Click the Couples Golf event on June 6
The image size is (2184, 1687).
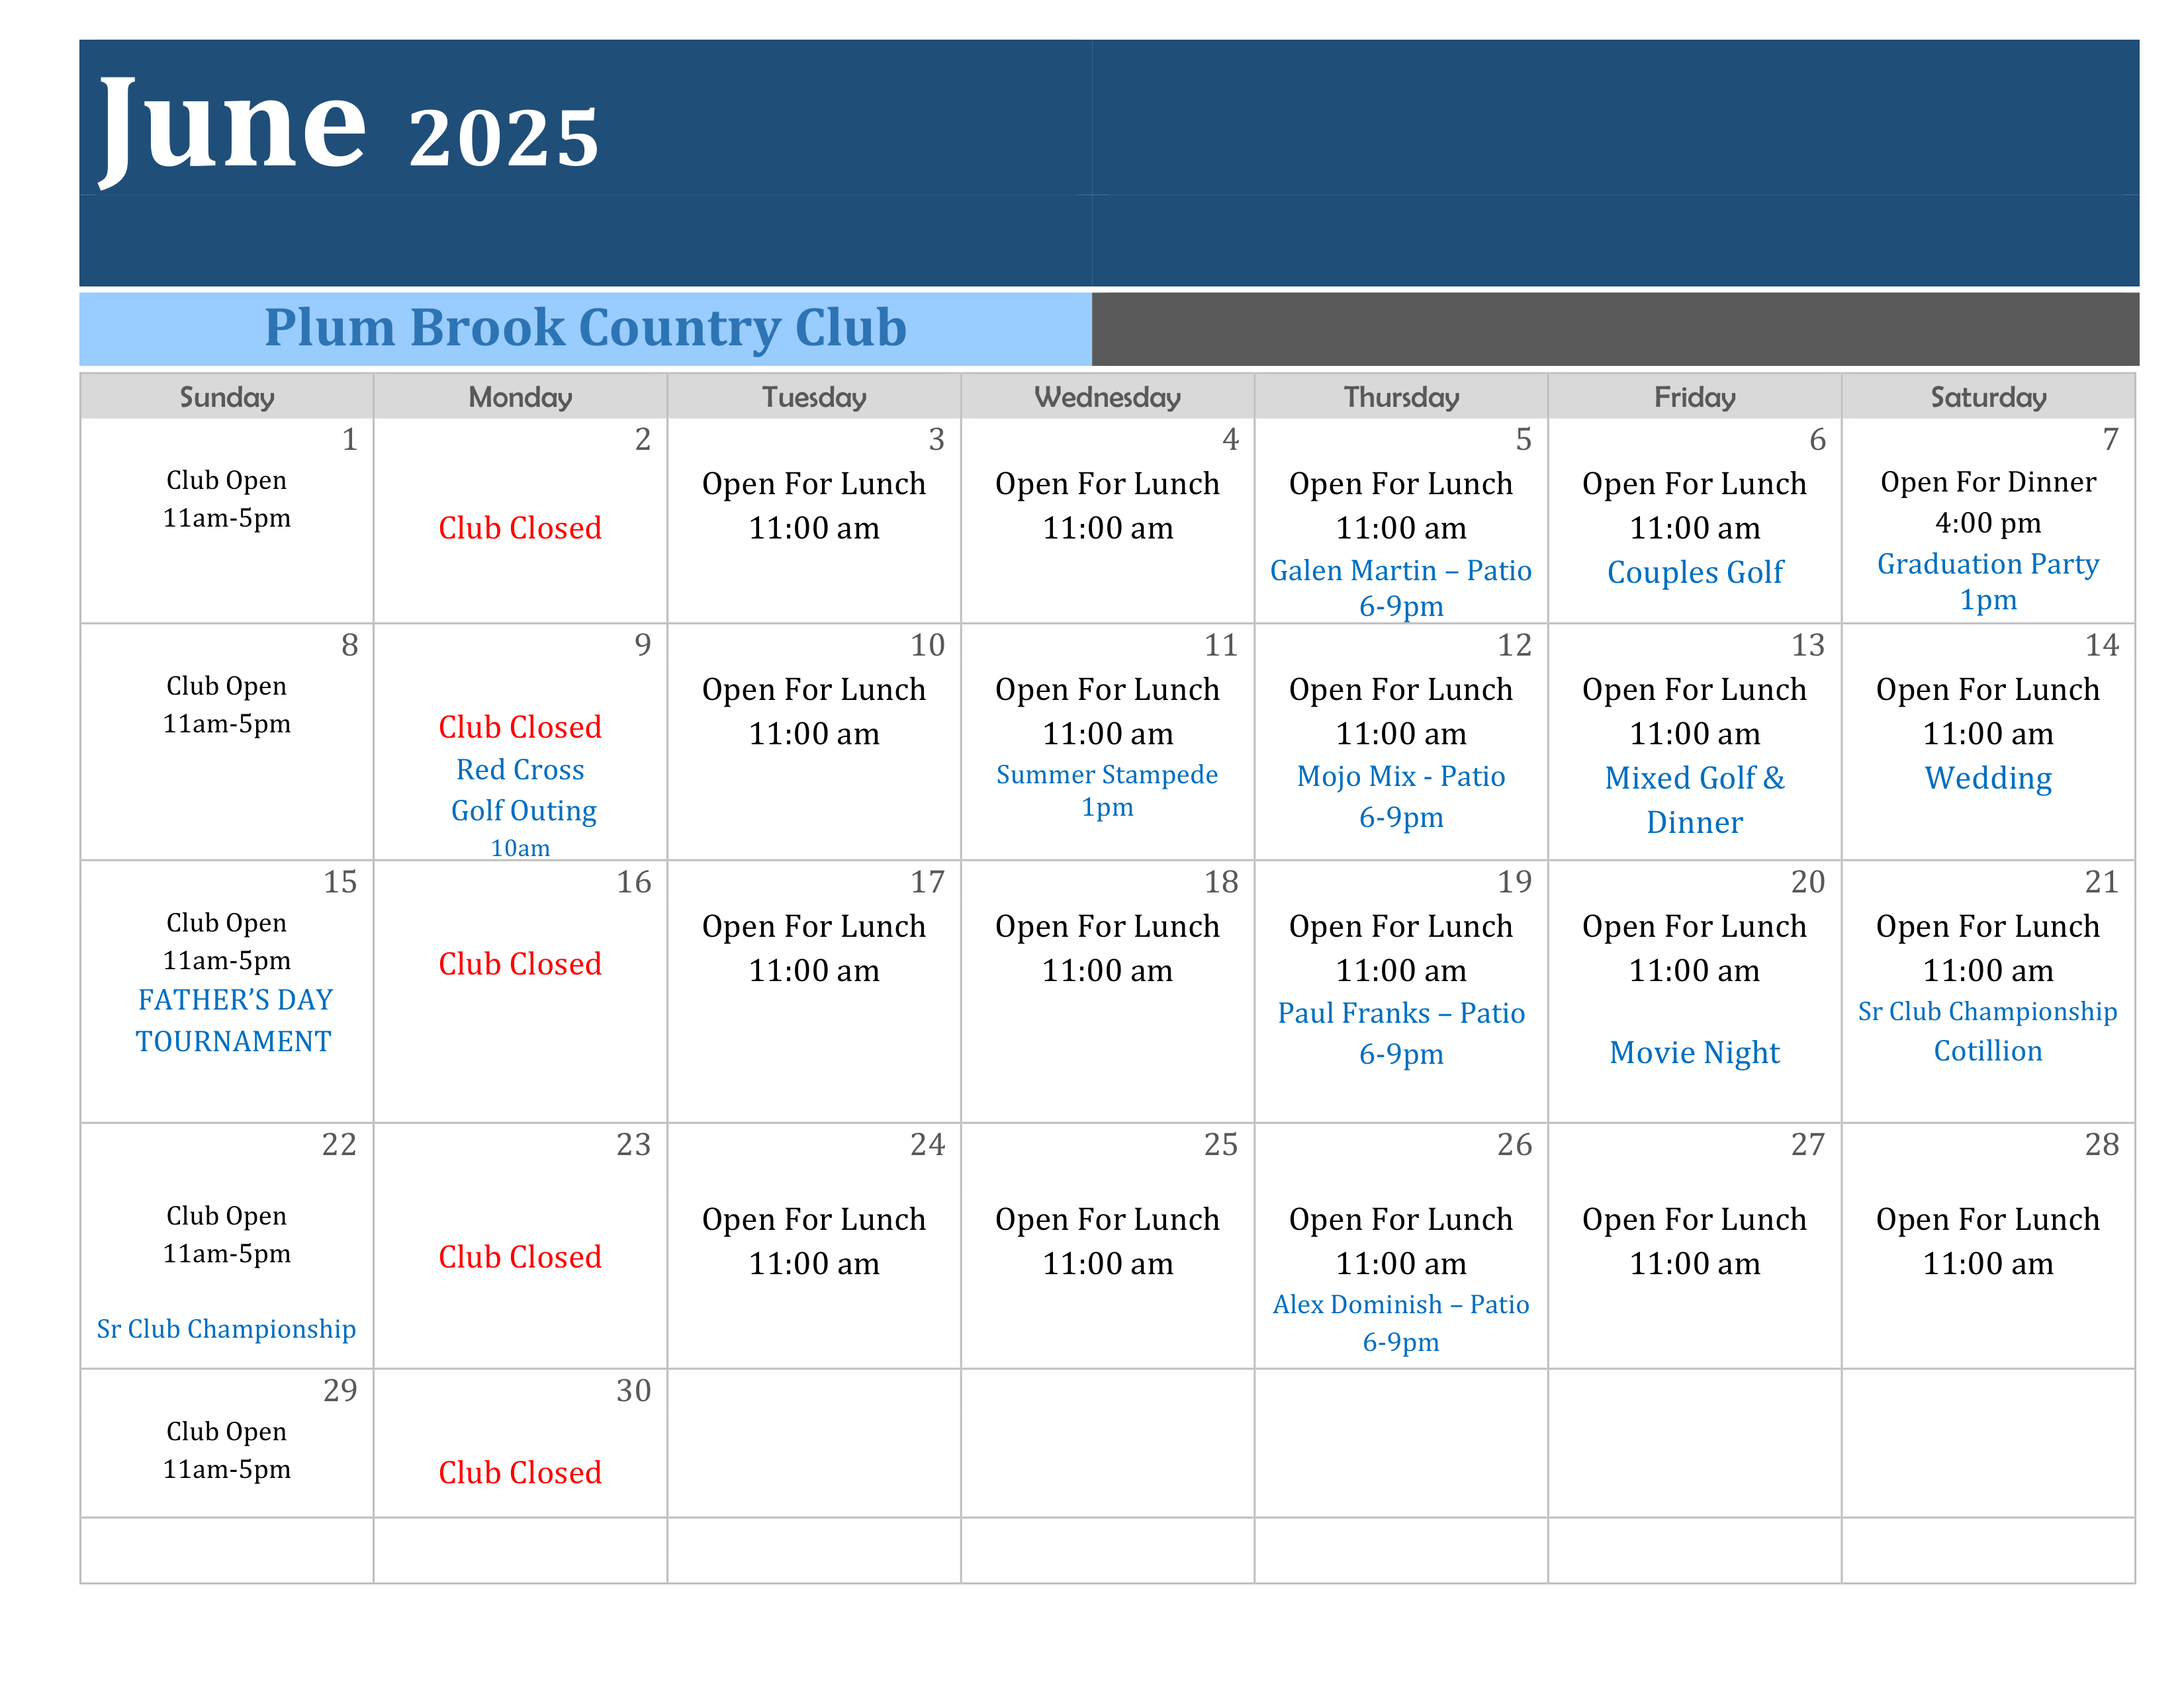coord(1695,573)
